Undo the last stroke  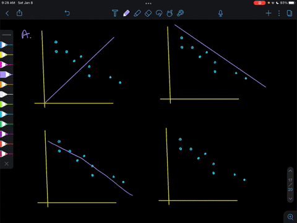[x=67, y=13]
